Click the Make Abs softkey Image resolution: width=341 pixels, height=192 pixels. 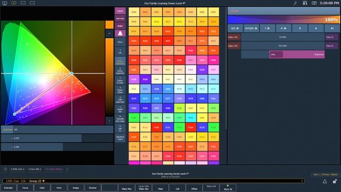pyautogui.click(x=143, y=188)
